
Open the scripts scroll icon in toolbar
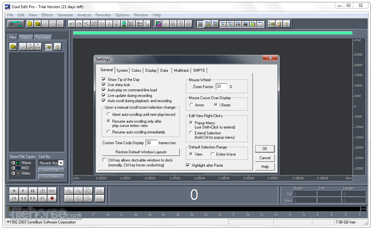click(x=279, y=24)
